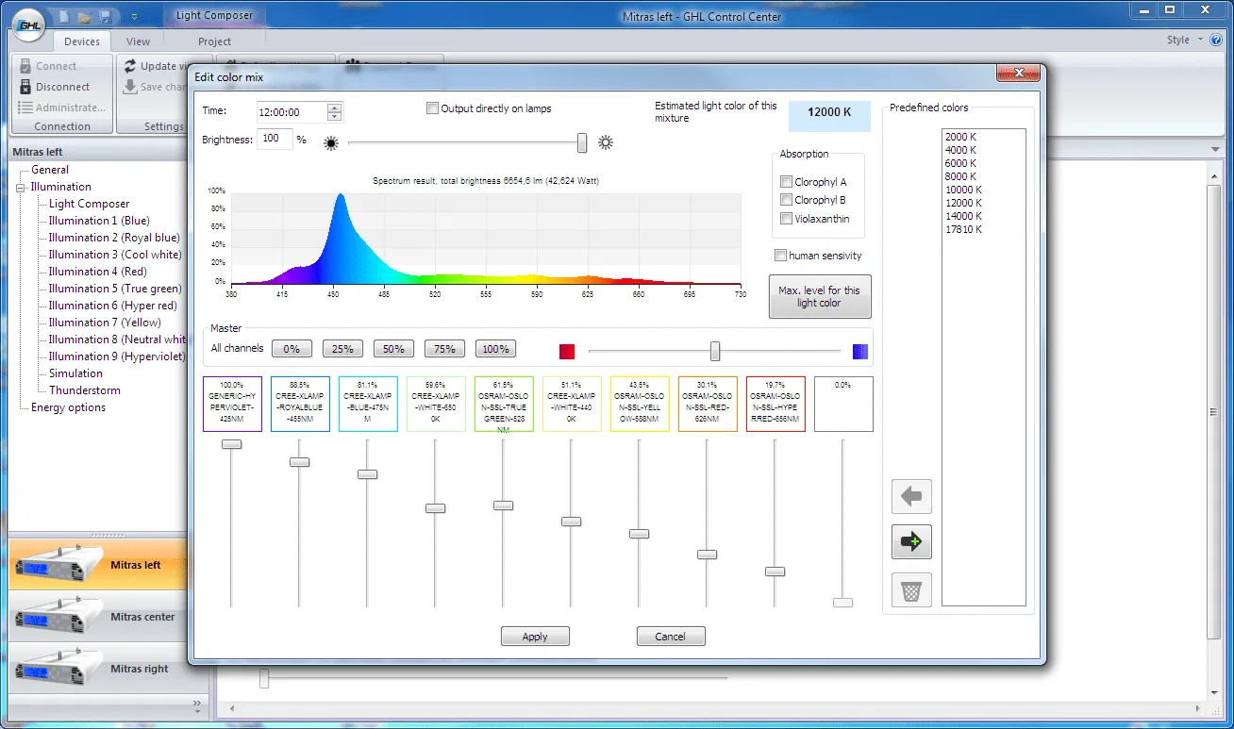
Task: Select 17810 K predefined color
Action: pos(964,229)
